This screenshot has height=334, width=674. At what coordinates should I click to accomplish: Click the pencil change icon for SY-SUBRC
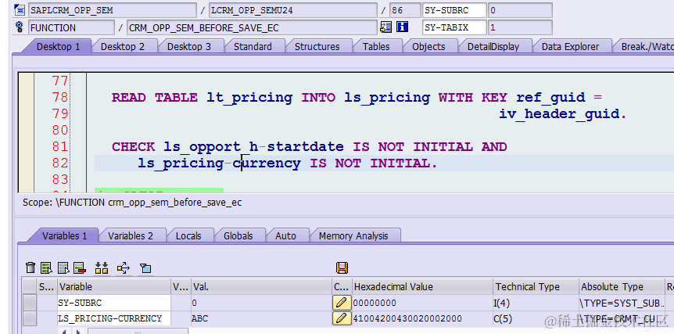tap(342, 303)
